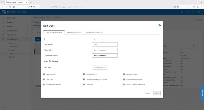Click the Password input field

click(105, 50)
